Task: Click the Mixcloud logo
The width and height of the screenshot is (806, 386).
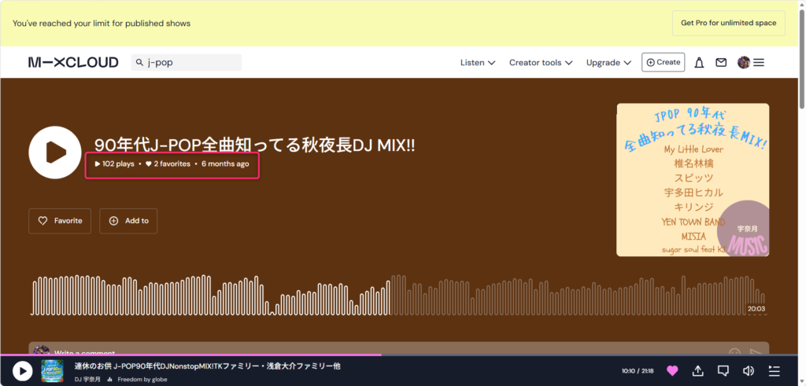Action: (x=73, y=63)
